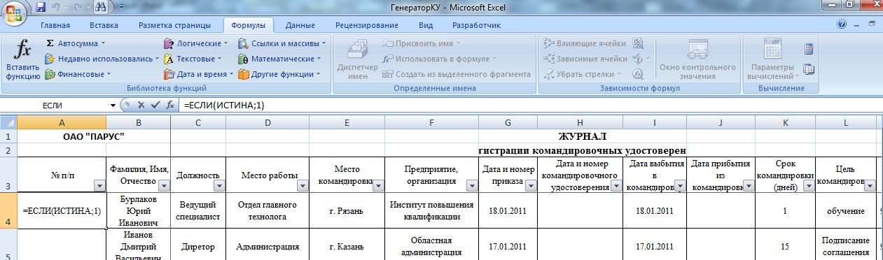Click the fx icon in formula bar
This screenshot has height=260, width=883.
click(x=169, y=105)
